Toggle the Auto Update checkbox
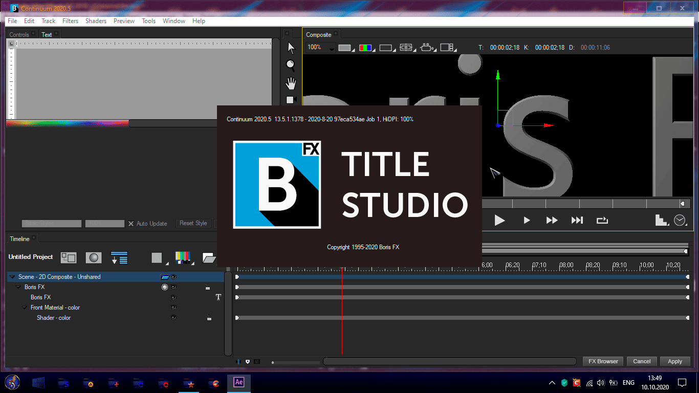Image resolution: width=699 pixels, height=393 pixels. [131, 224]
